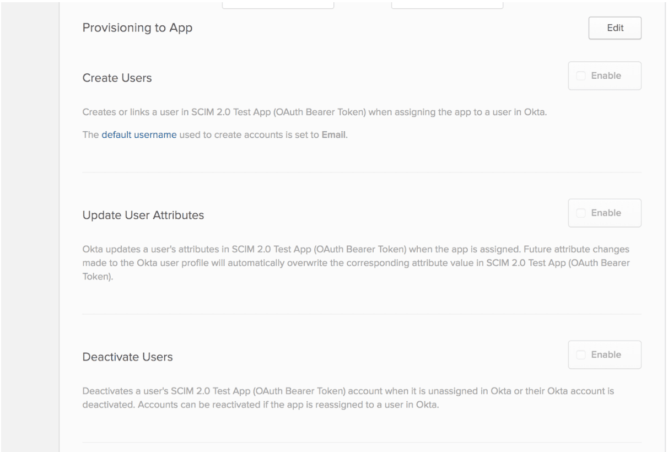Open the default username link

point(139,135)
